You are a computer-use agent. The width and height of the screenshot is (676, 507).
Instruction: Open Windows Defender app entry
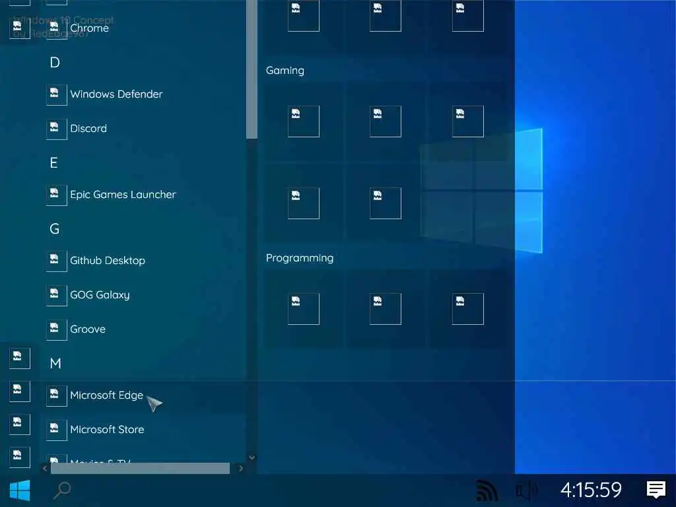(x=143, y=94)
